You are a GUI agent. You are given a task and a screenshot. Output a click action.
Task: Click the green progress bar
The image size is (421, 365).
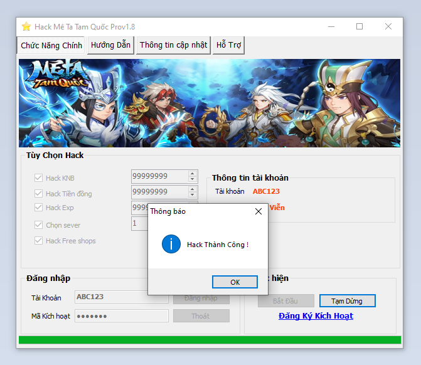[x=210, y=340]
